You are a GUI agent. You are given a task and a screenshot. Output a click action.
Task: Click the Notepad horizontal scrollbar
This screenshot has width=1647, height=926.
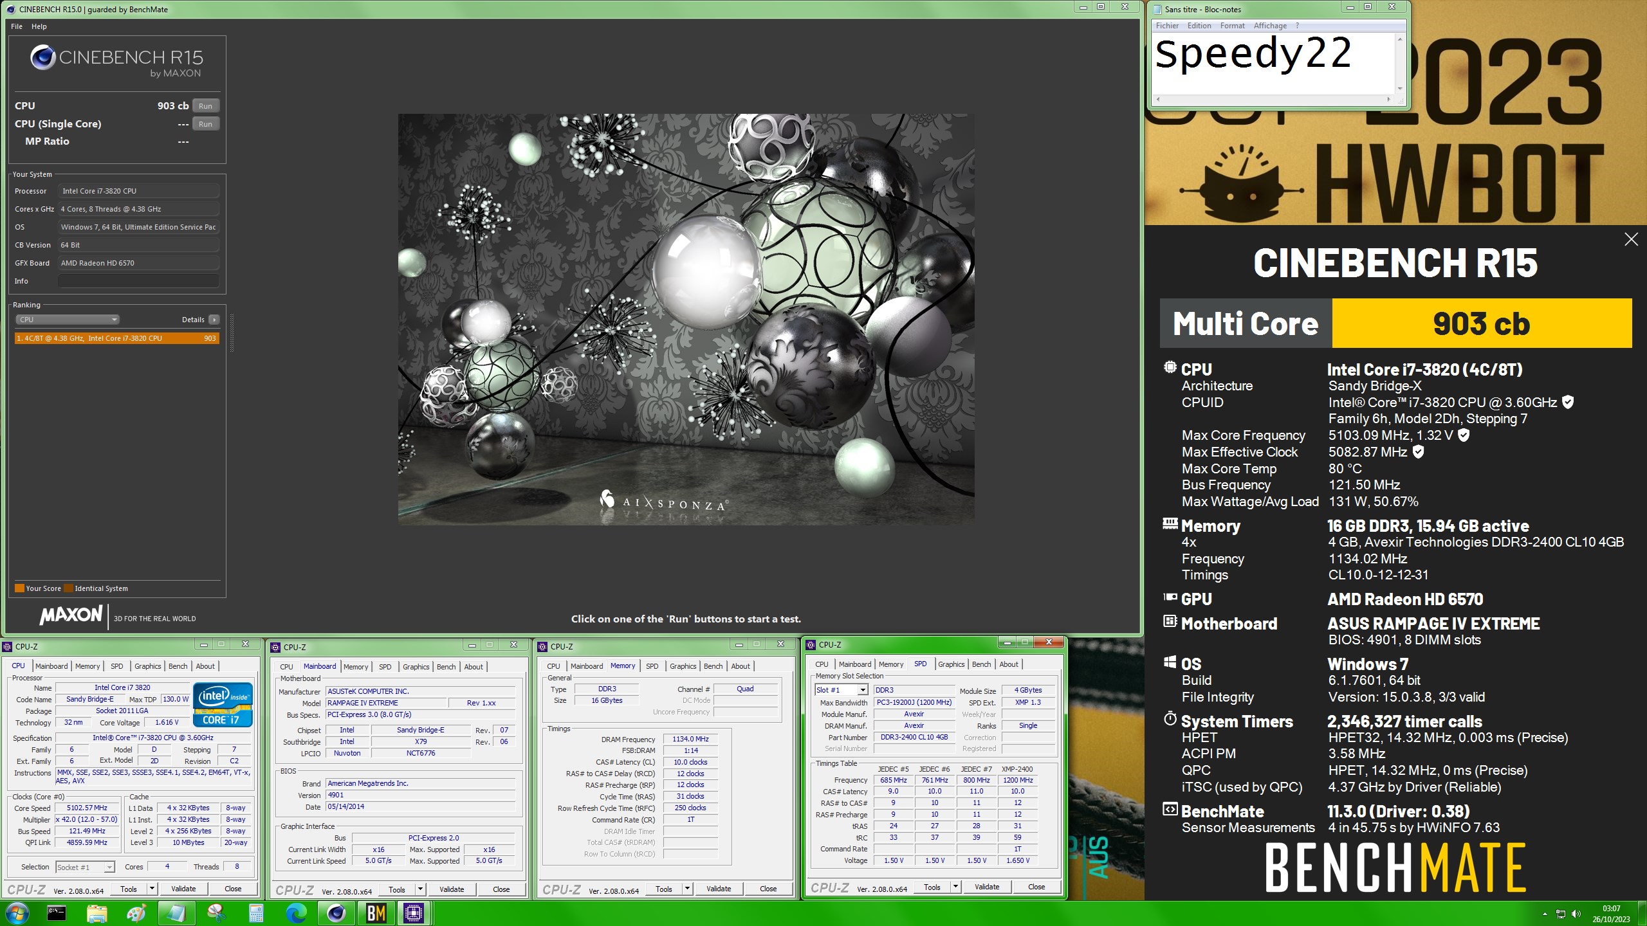[1273, 99]
